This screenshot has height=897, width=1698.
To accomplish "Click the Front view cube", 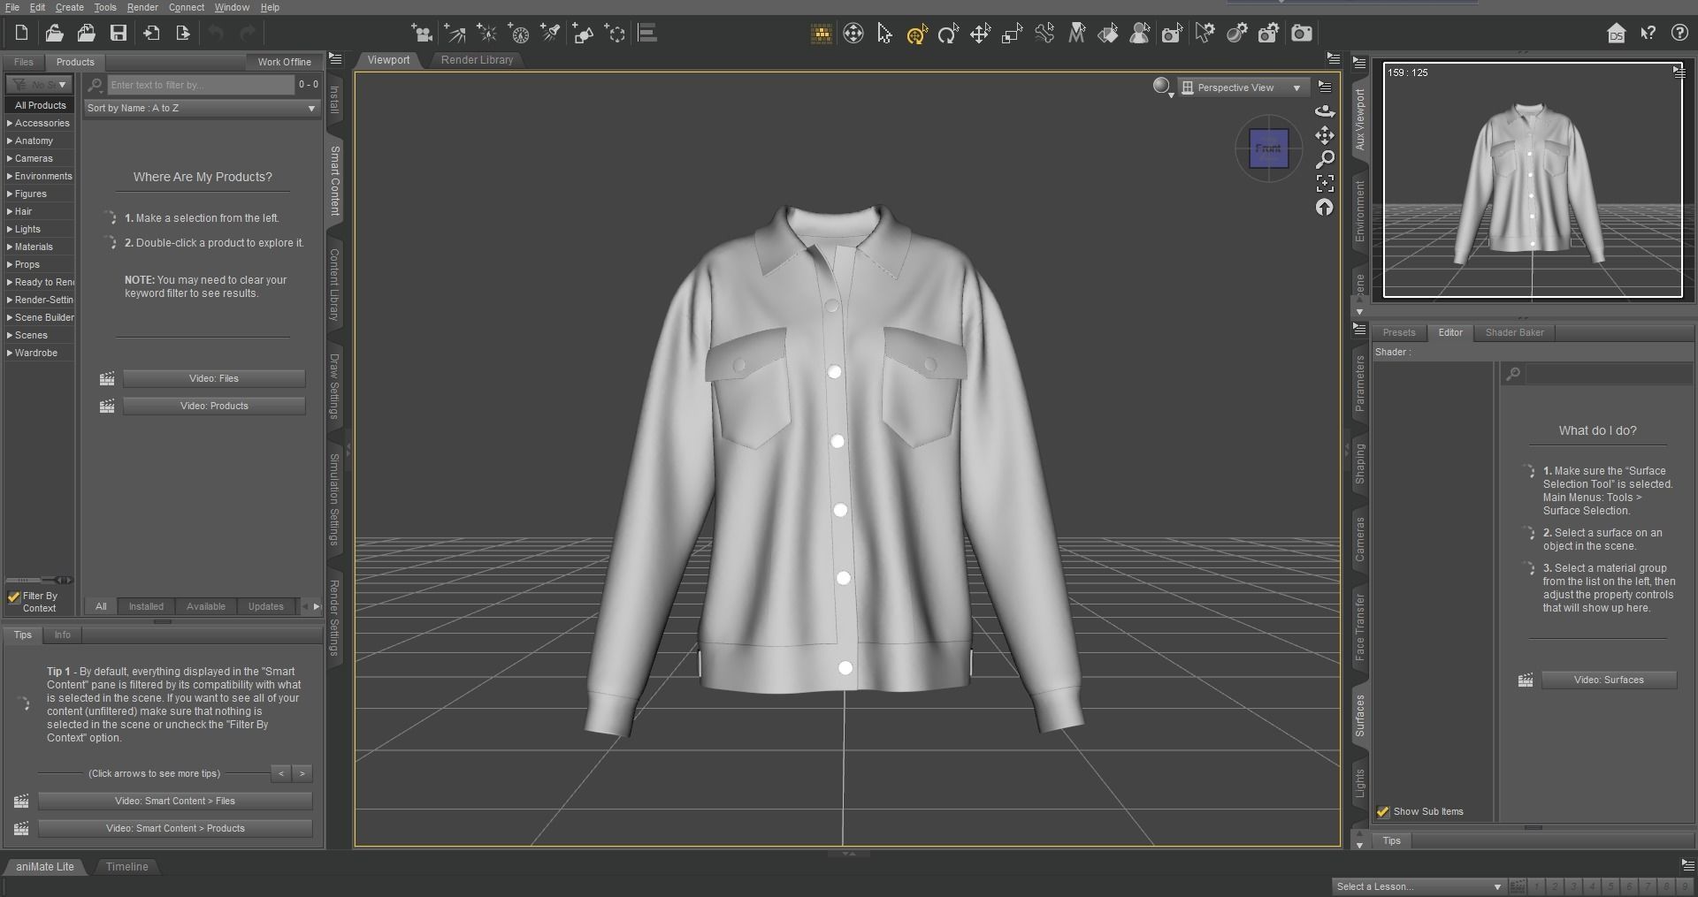I will (x=1268, y=148).
